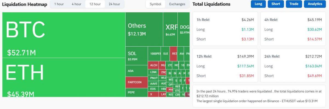Click the Others $12.13M tile
This screenshot has height=109, width=329.
coord(144,29)
